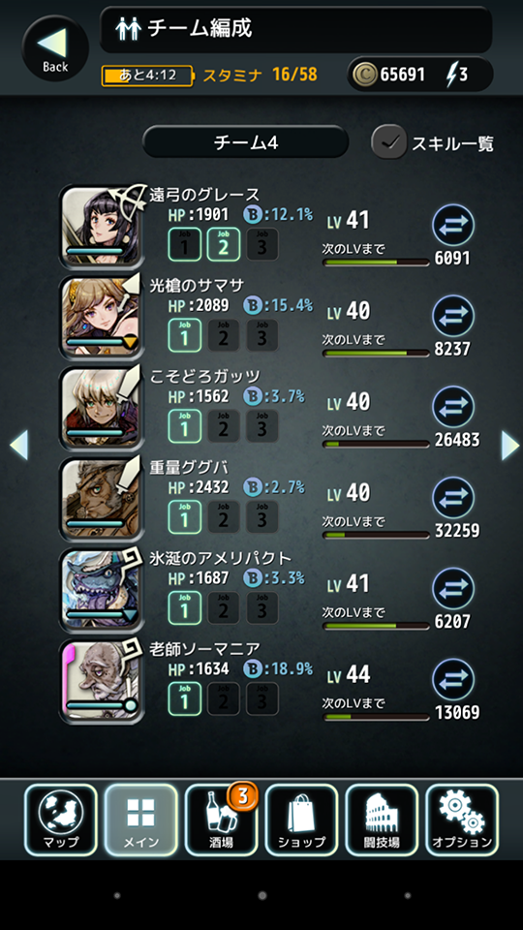
Task: Tap the スタミナ gauge bar
Action: [147, 76]
